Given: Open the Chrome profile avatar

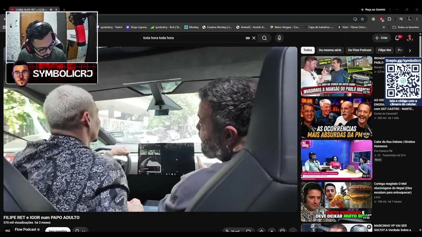Looking at the screenshot, I should (409, 19).
